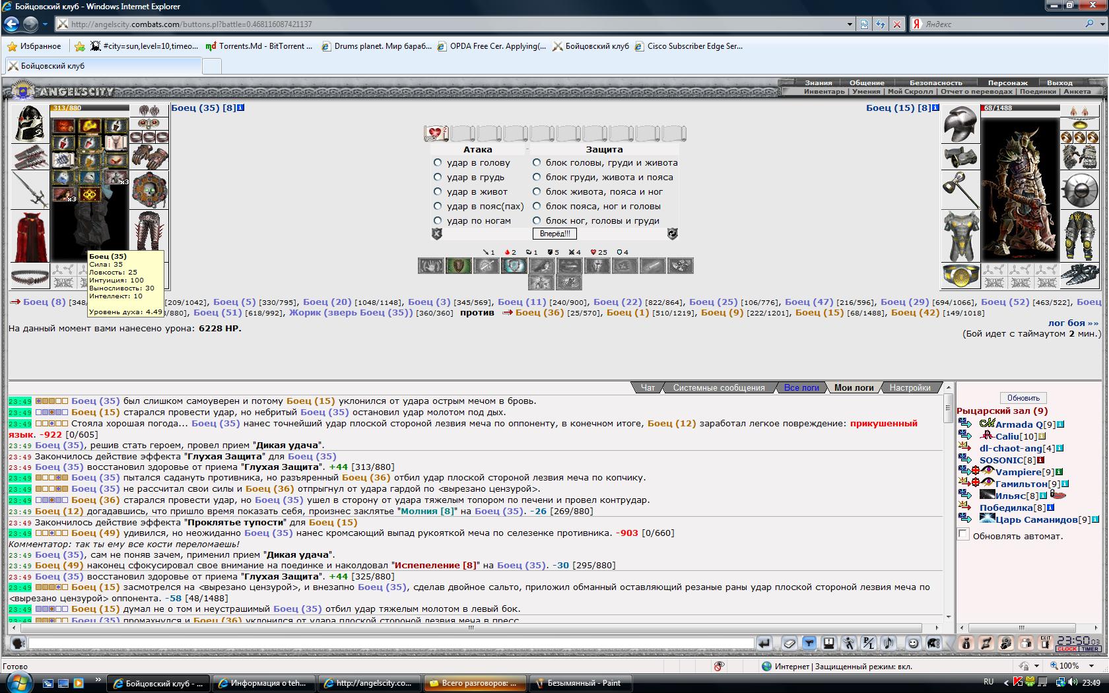Click the chat message input field
1109x693 pixels.
(x=391, y=643)
